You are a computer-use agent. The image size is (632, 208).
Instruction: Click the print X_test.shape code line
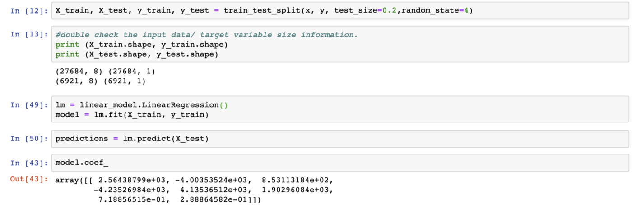tap(136, 54)
